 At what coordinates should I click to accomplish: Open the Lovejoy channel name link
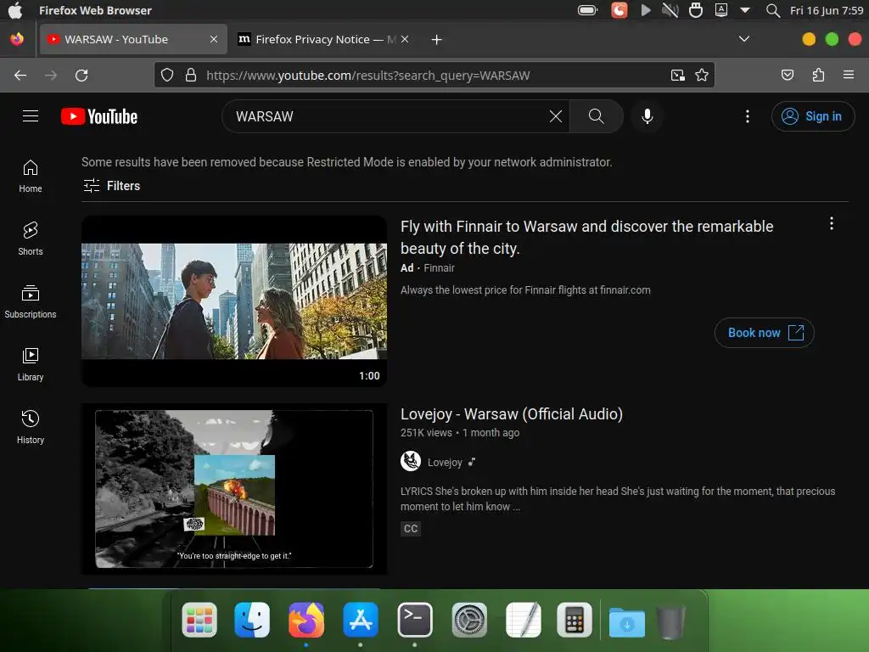pos(445,462)
